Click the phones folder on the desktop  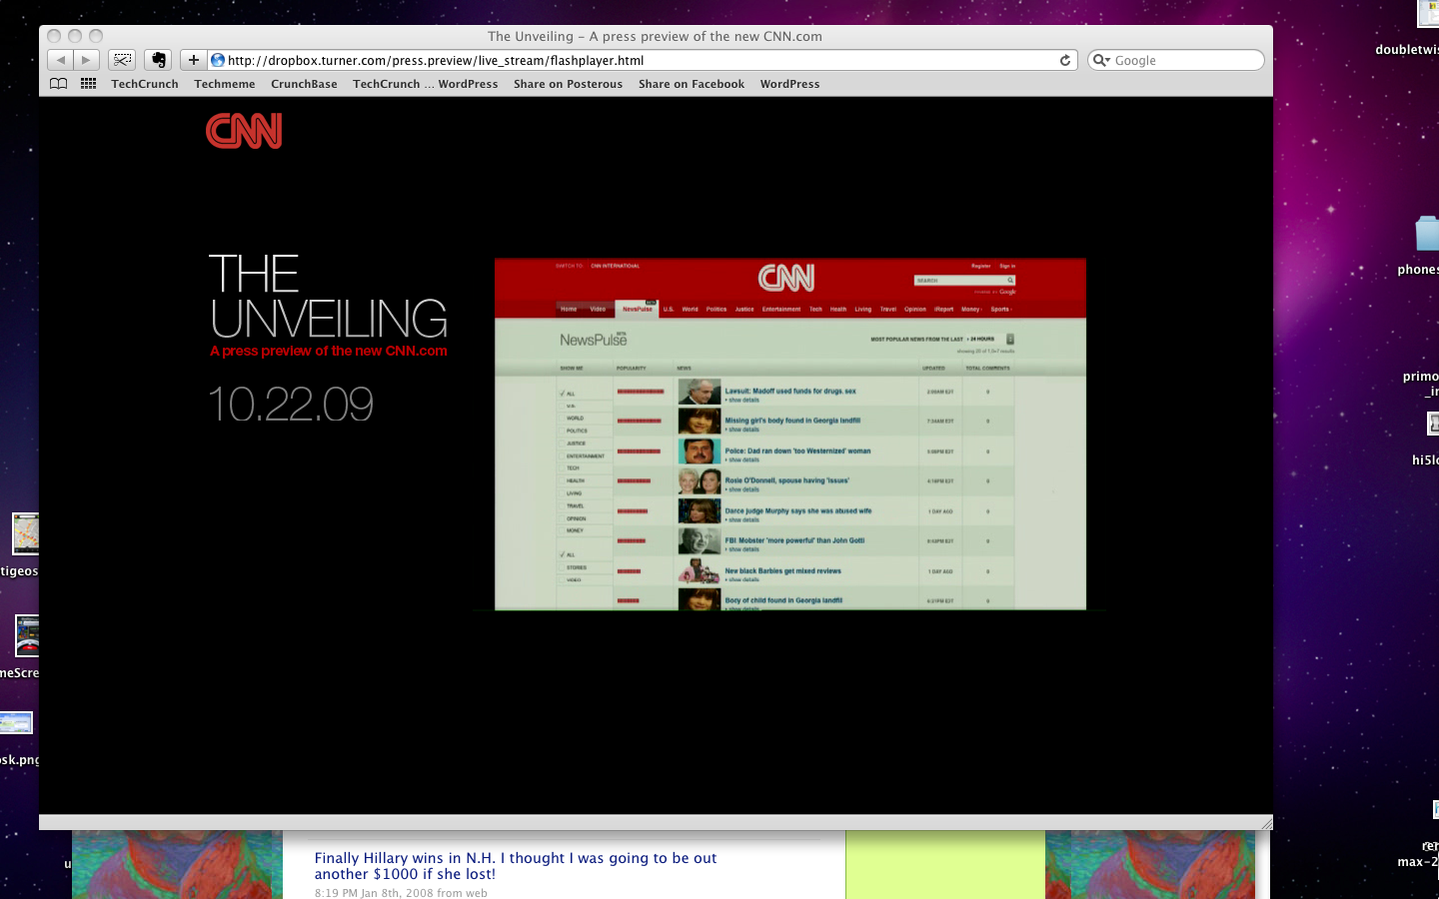pyautogui.click(x=1427, y=234)
